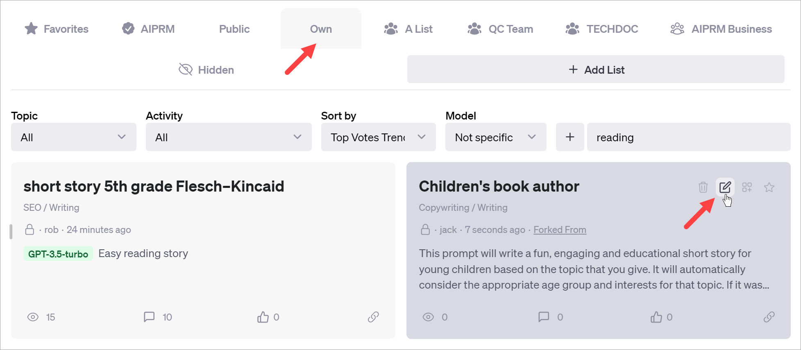Copy link icon on short story card
The height and width of the screenshot is (350, 801).
pyautogui.click(x=373, y=317)
